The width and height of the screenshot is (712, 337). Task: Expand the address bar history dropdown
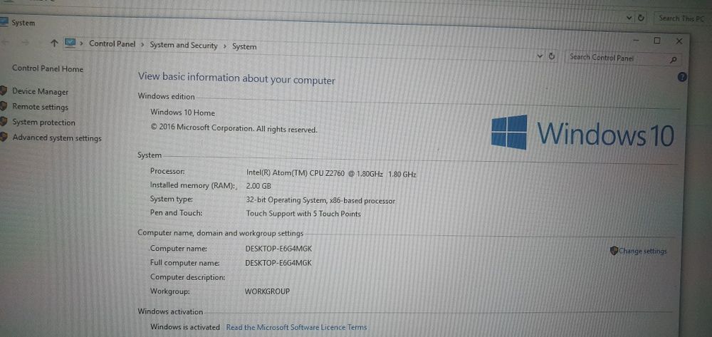coord(540,56)
